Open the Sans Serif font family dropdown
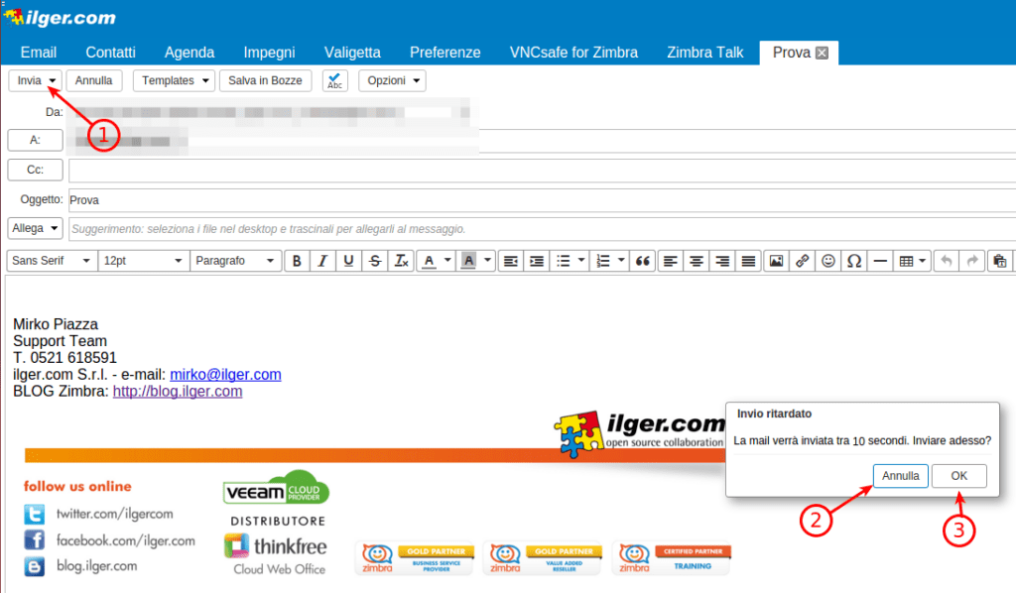This screenshot has width=1016, height=593. (x=51, y=260)
